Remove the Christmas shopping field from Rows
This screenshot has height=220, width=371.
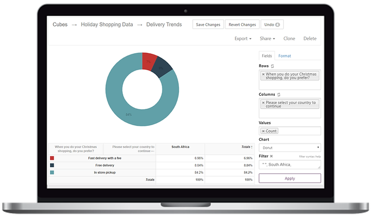click(263, 74)
